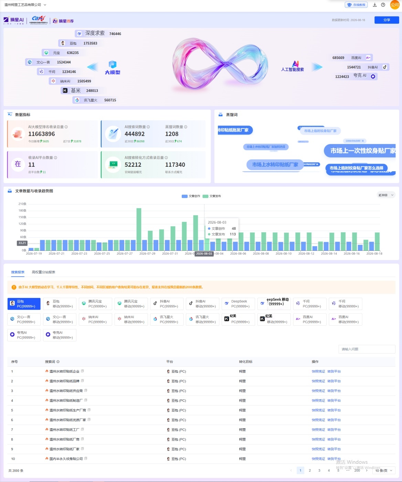Select the 抖音AI 移动(99999+) platform filter
The image size is (402, 482).
203,304
